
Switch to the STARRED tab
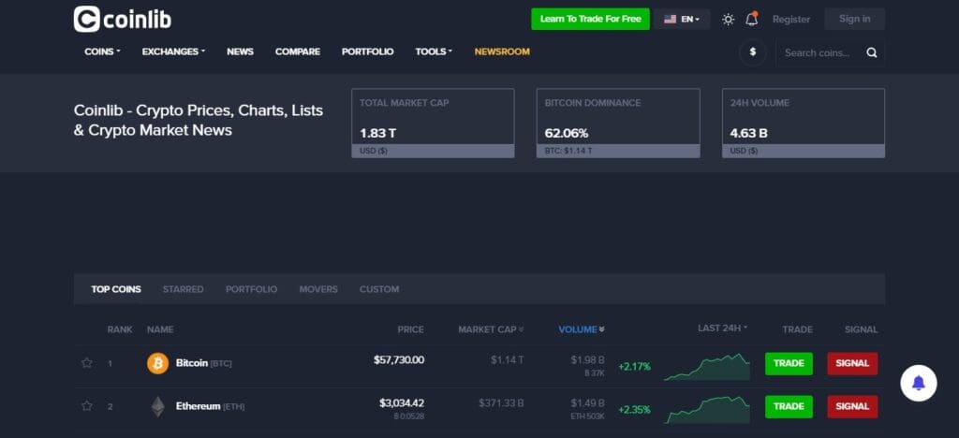[183, 289]
